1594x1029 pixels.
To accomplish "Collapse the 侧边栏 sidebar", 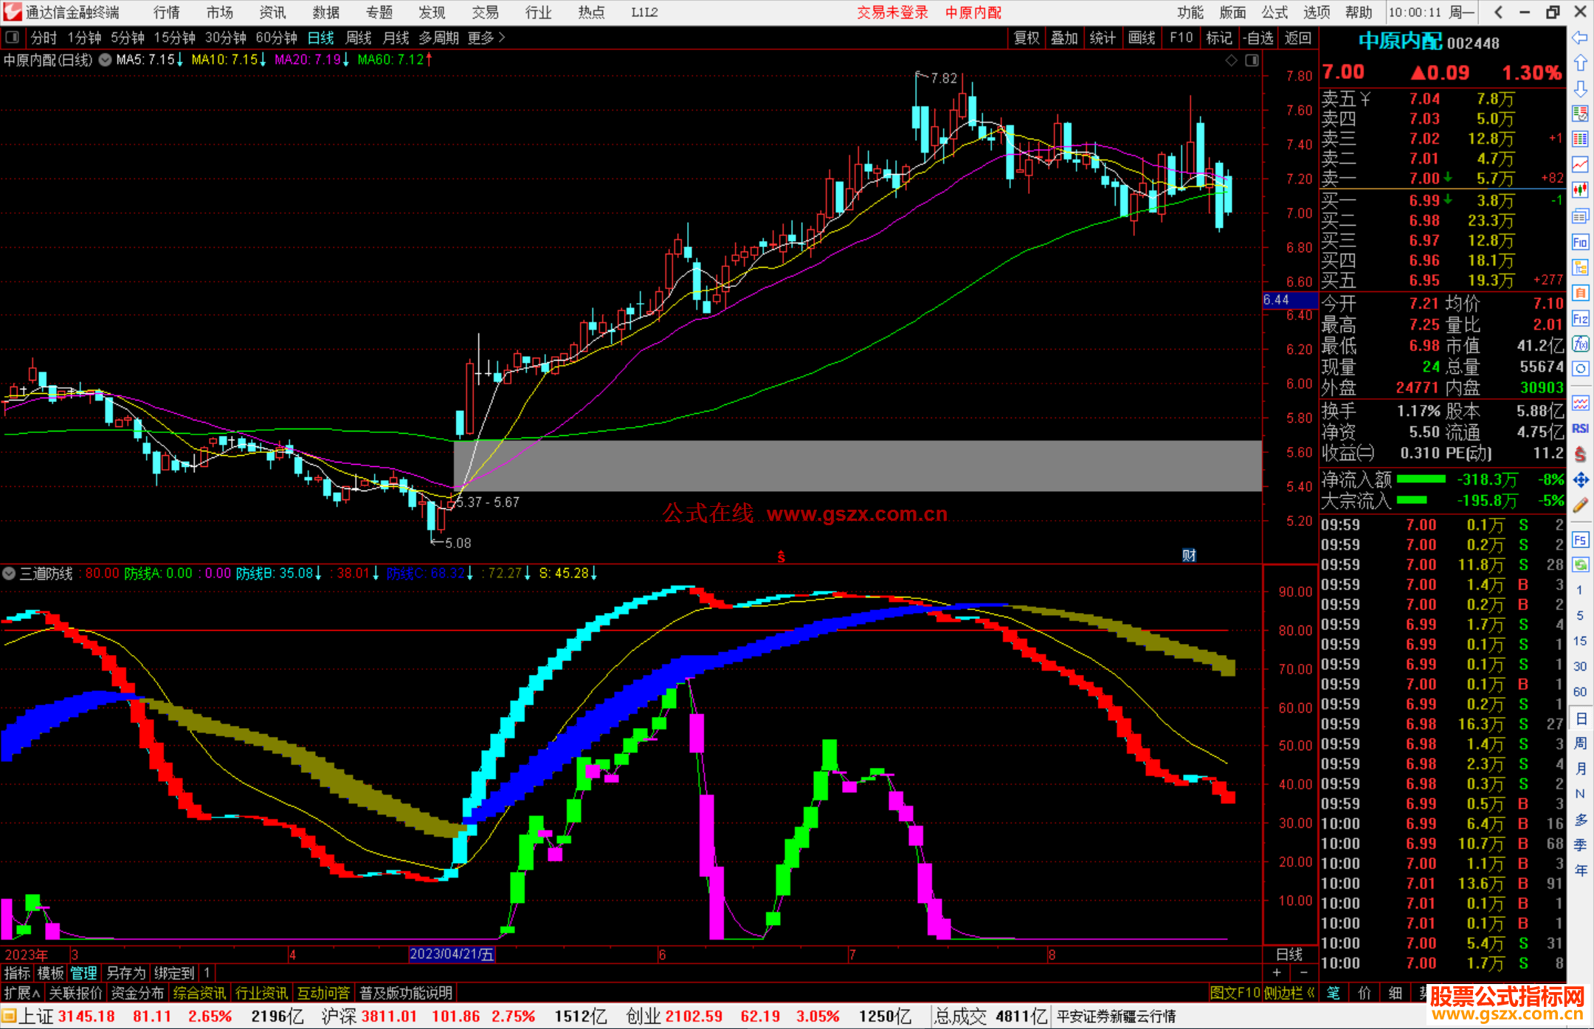I will [x=1290, y=993].
